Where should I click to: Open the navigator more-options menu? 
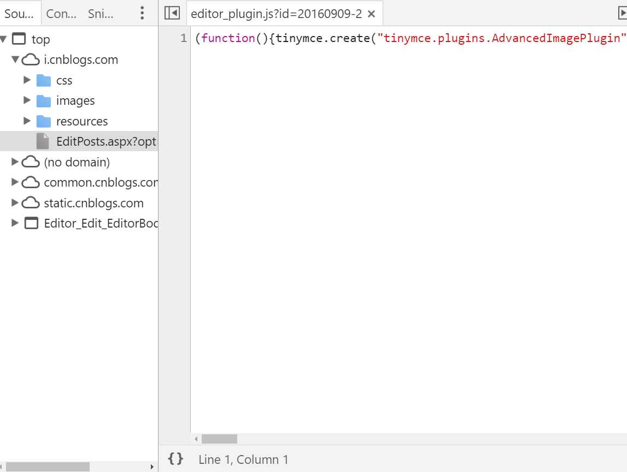pos(142,13)
